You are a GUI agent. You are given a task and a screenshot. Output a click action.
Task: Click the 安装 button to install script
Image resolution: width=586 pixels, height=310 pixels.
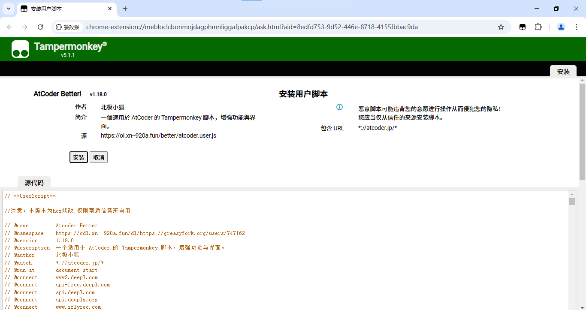click(79, 157)
